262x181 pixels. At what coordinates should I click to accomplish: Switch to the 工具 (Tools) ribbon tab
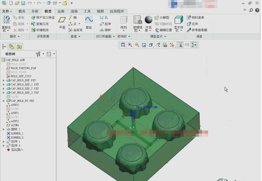click(x=87, y=11)
